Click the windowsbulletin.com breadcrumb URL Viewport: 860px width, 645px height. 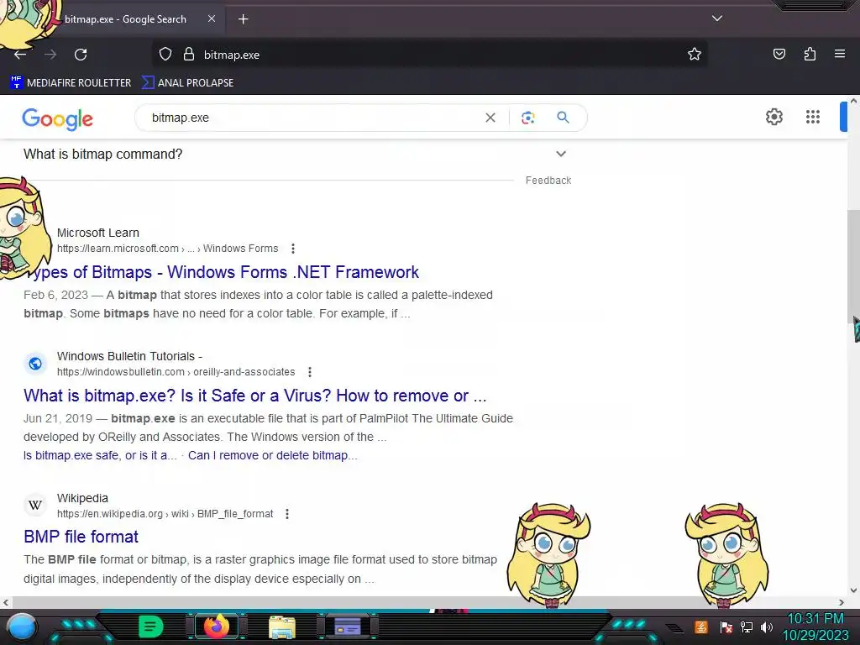176,372
